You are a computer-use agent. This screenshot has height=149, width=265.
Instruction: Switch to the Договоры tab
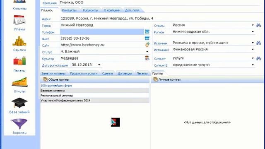pos(125,74)
